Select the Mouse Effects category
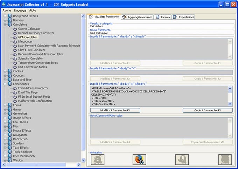This screenshot has width=238, height=169. pos(22,131)
